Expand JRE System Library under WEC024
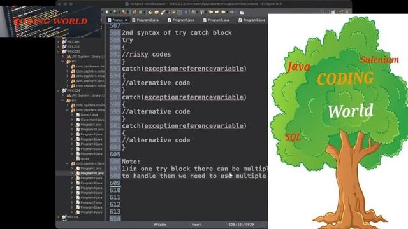This screenshot has width=408, height=229. [x=62, y=95]
